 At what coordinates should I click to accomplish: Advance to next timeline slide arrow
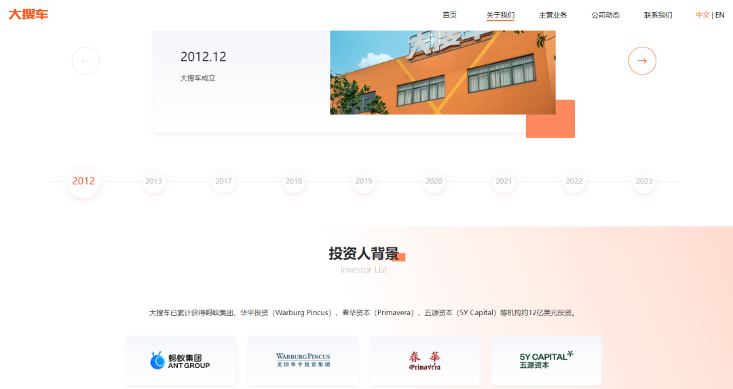(642, 61)
